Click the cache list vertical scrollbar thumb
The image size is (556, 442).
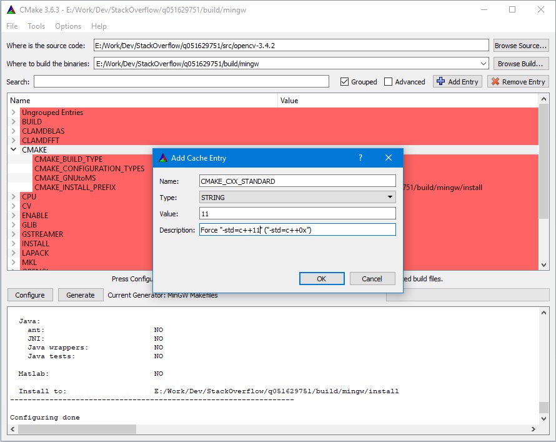click(544, 162)
